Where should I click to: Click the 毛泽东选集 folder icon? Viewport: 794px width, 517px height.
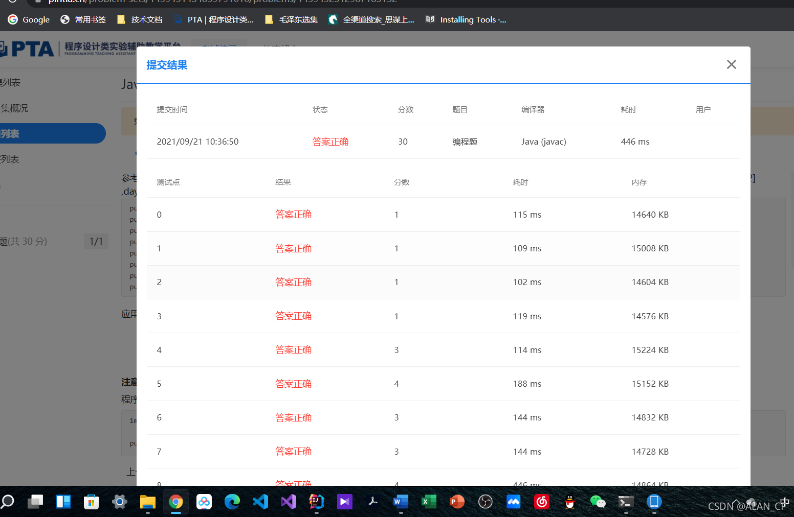pos(269,19)
